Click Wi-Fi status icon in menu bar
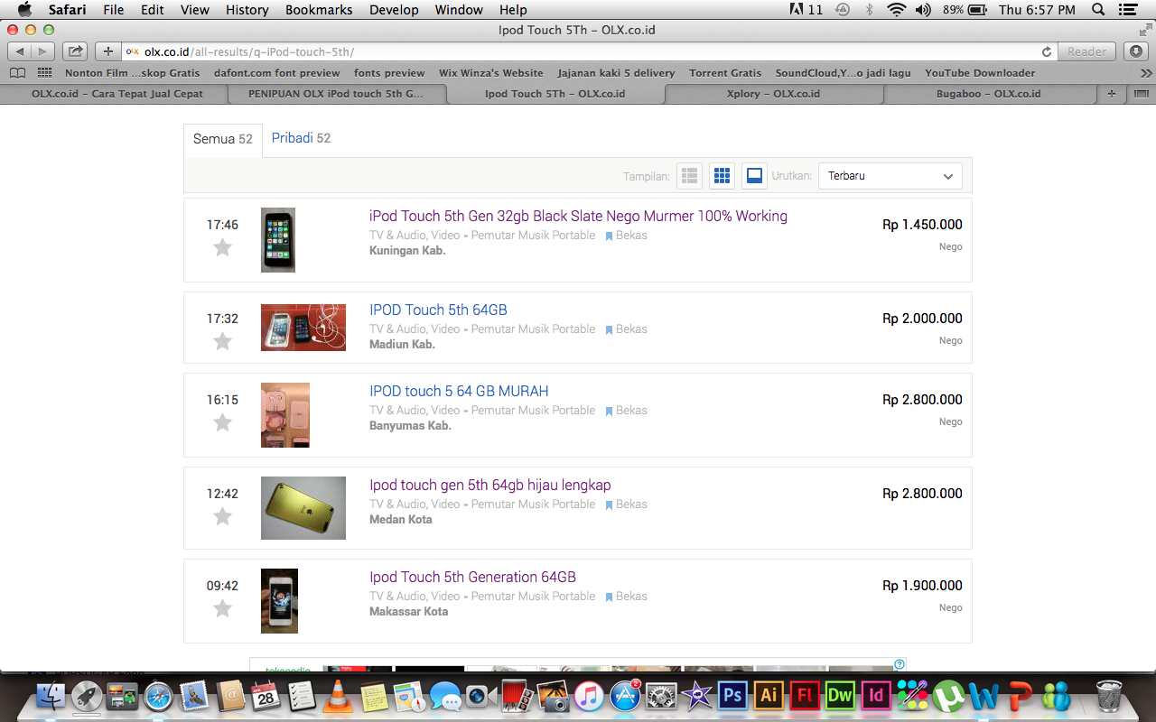 point(896,10)
